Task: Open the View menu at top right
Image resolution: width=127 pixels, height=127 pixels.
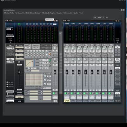Action: pos(99,17)
